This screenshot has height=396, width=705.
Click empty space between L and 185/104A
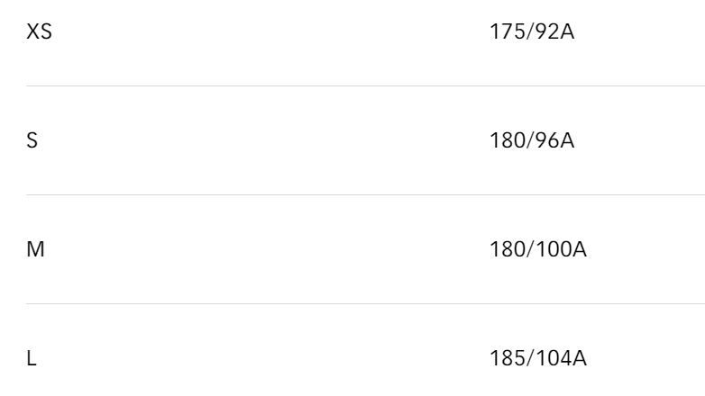pyautogui.click(x=263, y=359)
